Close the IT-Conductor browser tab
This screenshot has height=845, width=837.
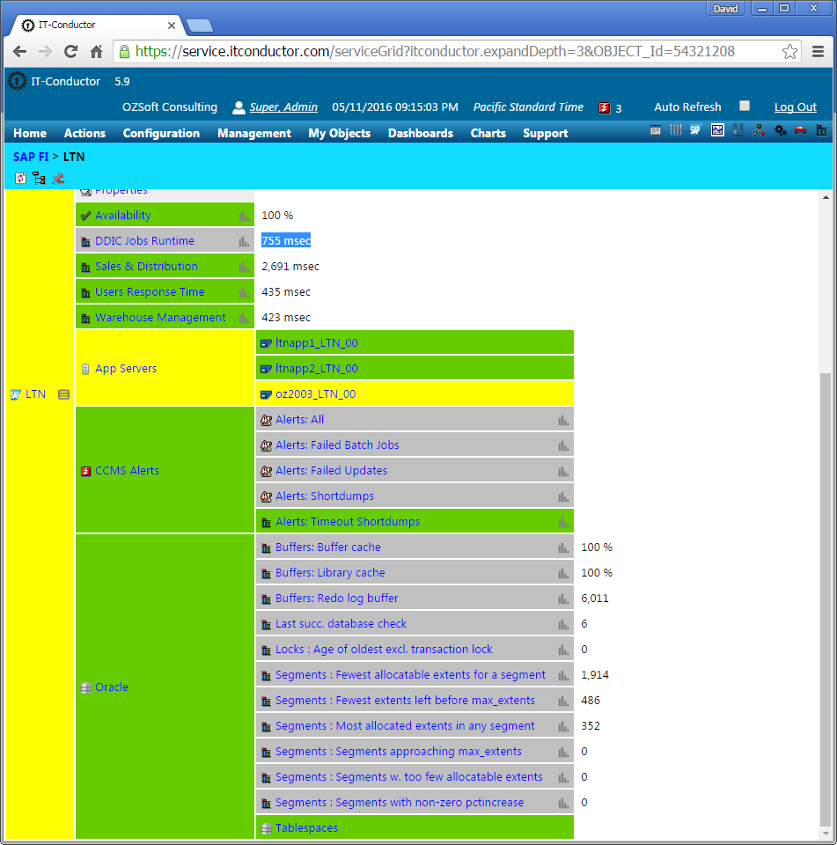[x=172, y=26]
